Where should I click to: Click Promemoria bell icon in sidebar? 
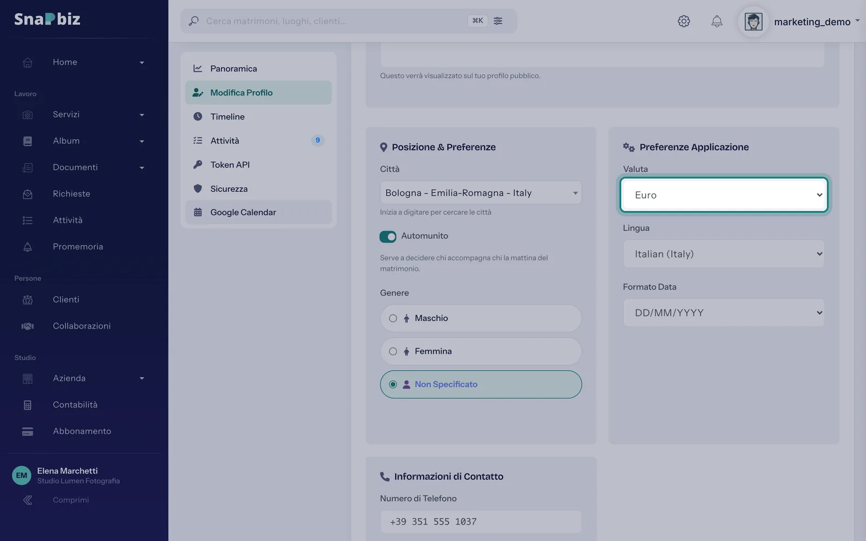click(28, 247)
